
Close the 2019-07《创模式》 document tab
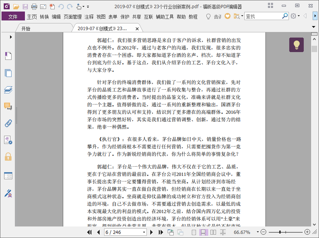[x=137, y=29]
